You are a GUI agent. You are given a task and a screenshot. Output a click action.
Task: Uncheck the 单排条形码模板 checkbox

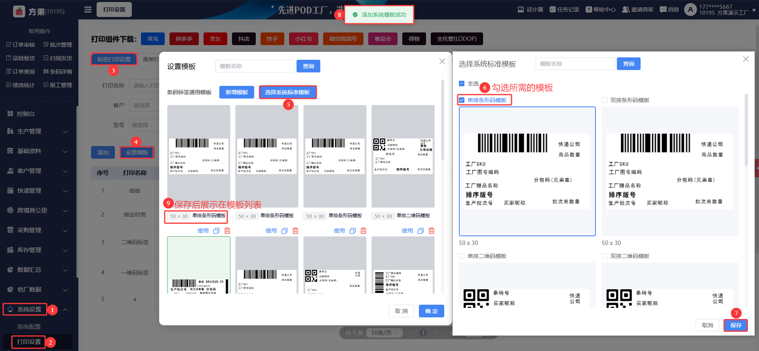tap(462, 100)
